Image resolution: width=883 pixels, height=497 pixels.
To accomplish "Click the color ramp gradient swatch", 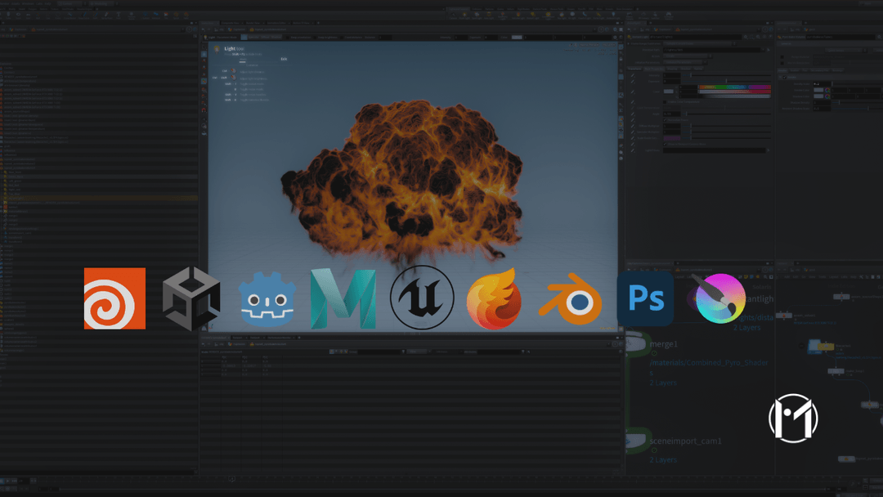I will point(734,87).
